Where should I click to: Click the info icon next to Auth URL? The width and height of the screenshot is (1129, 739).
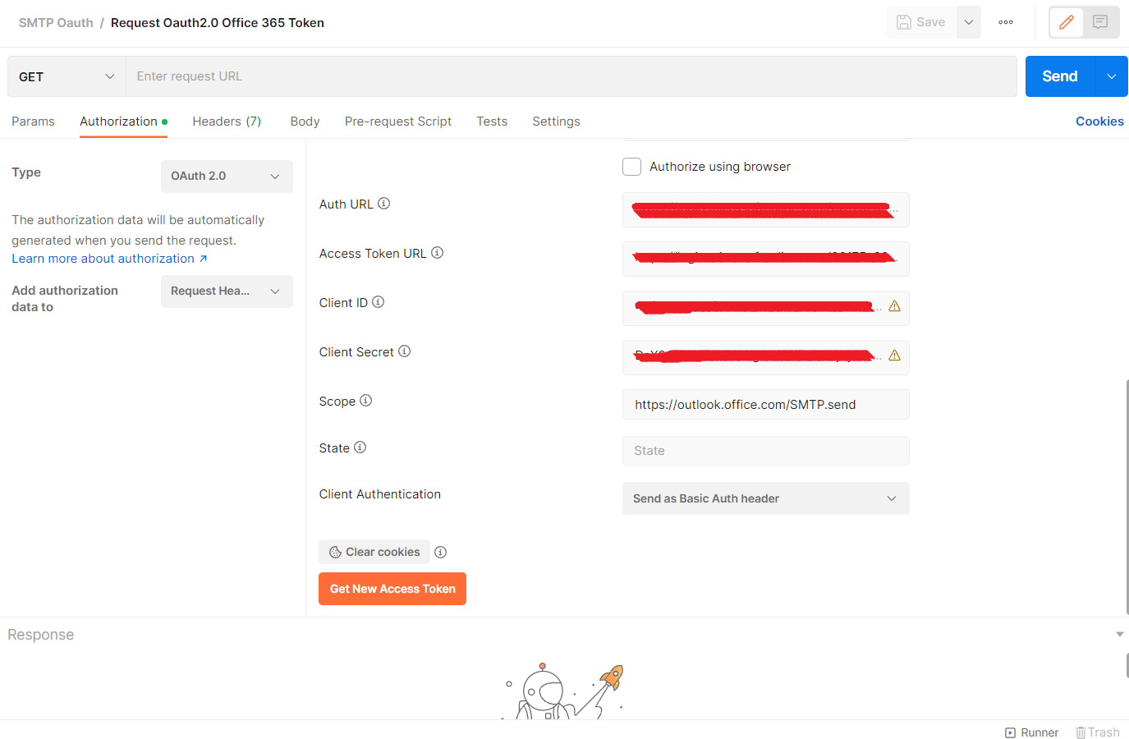click(383, 204)
